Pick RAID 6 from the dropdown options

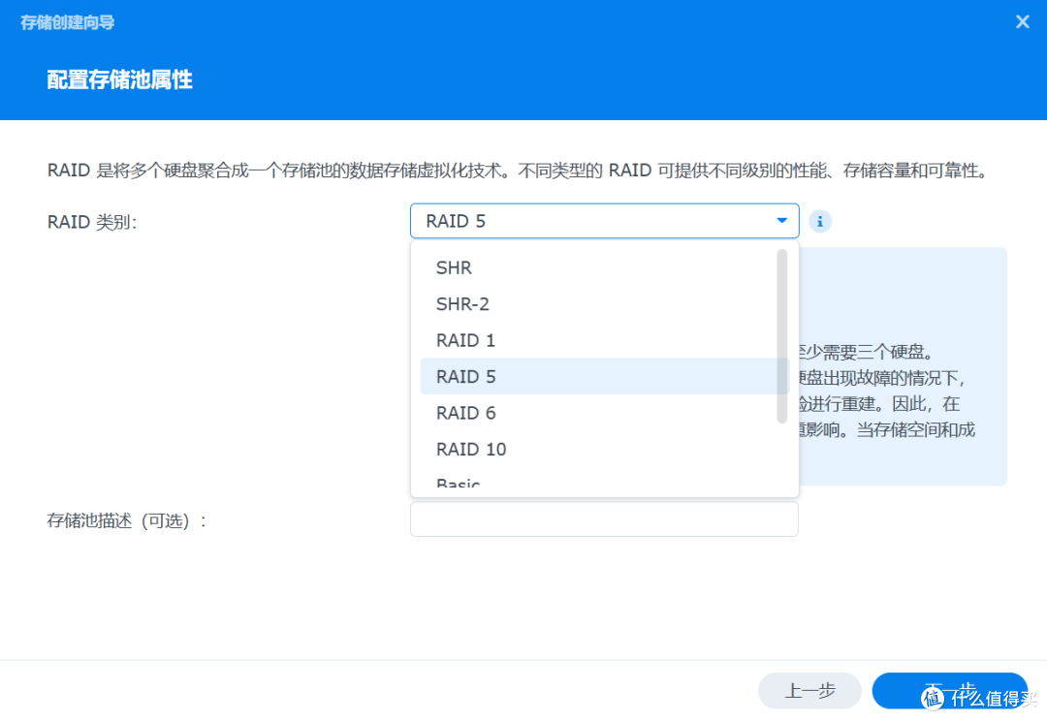click(x=465, y=413)
